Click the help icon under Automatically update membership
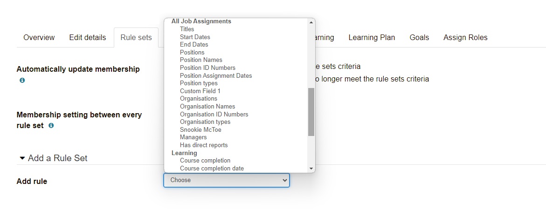This screenshot has width=546, height=224. click(x=22, y=80)
